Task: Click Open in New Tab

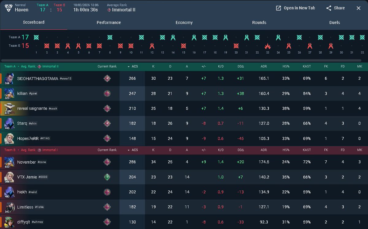Action: [295, 8]
